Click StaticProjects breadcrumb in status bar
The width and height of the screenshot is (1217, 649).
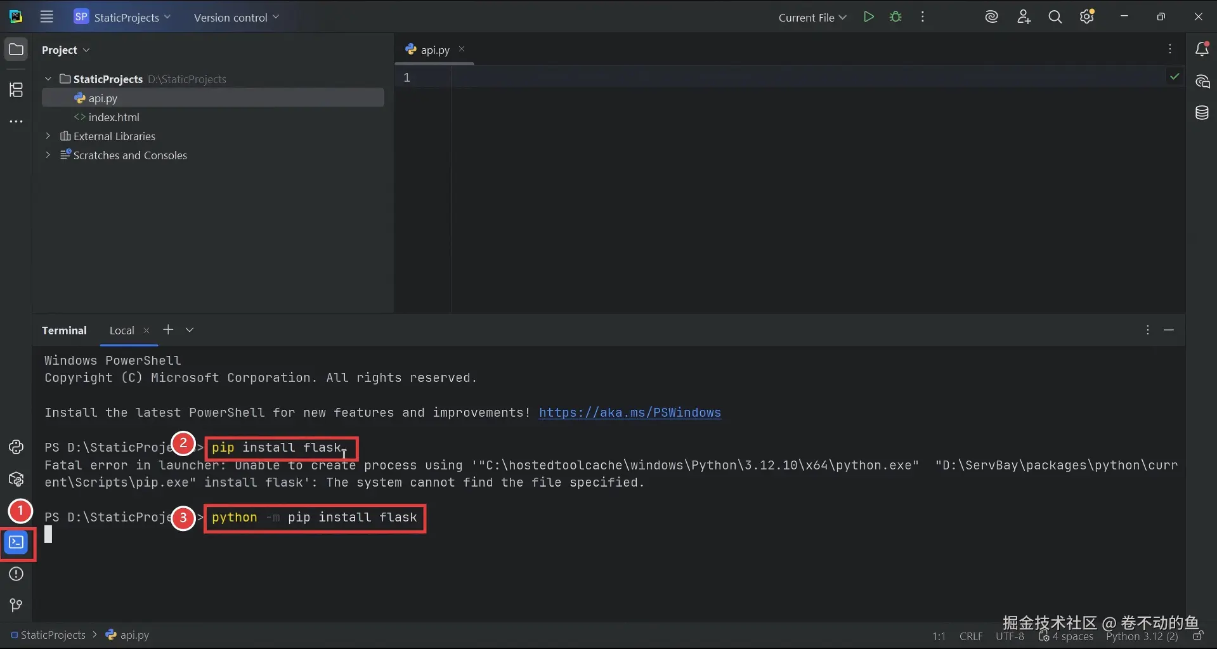coord(48,635)
